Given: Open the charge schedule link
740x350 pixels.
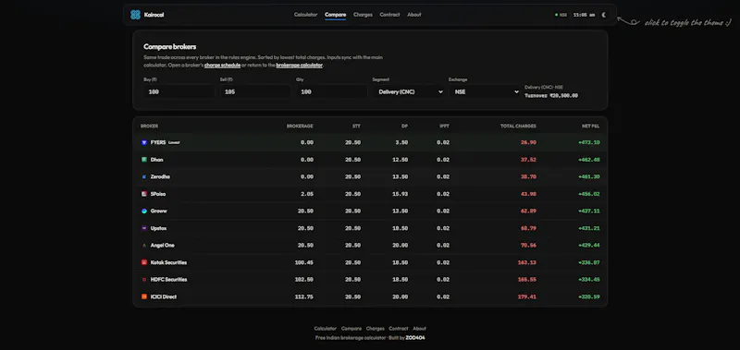Looking at the screenshot, I should tap(222, 65).
